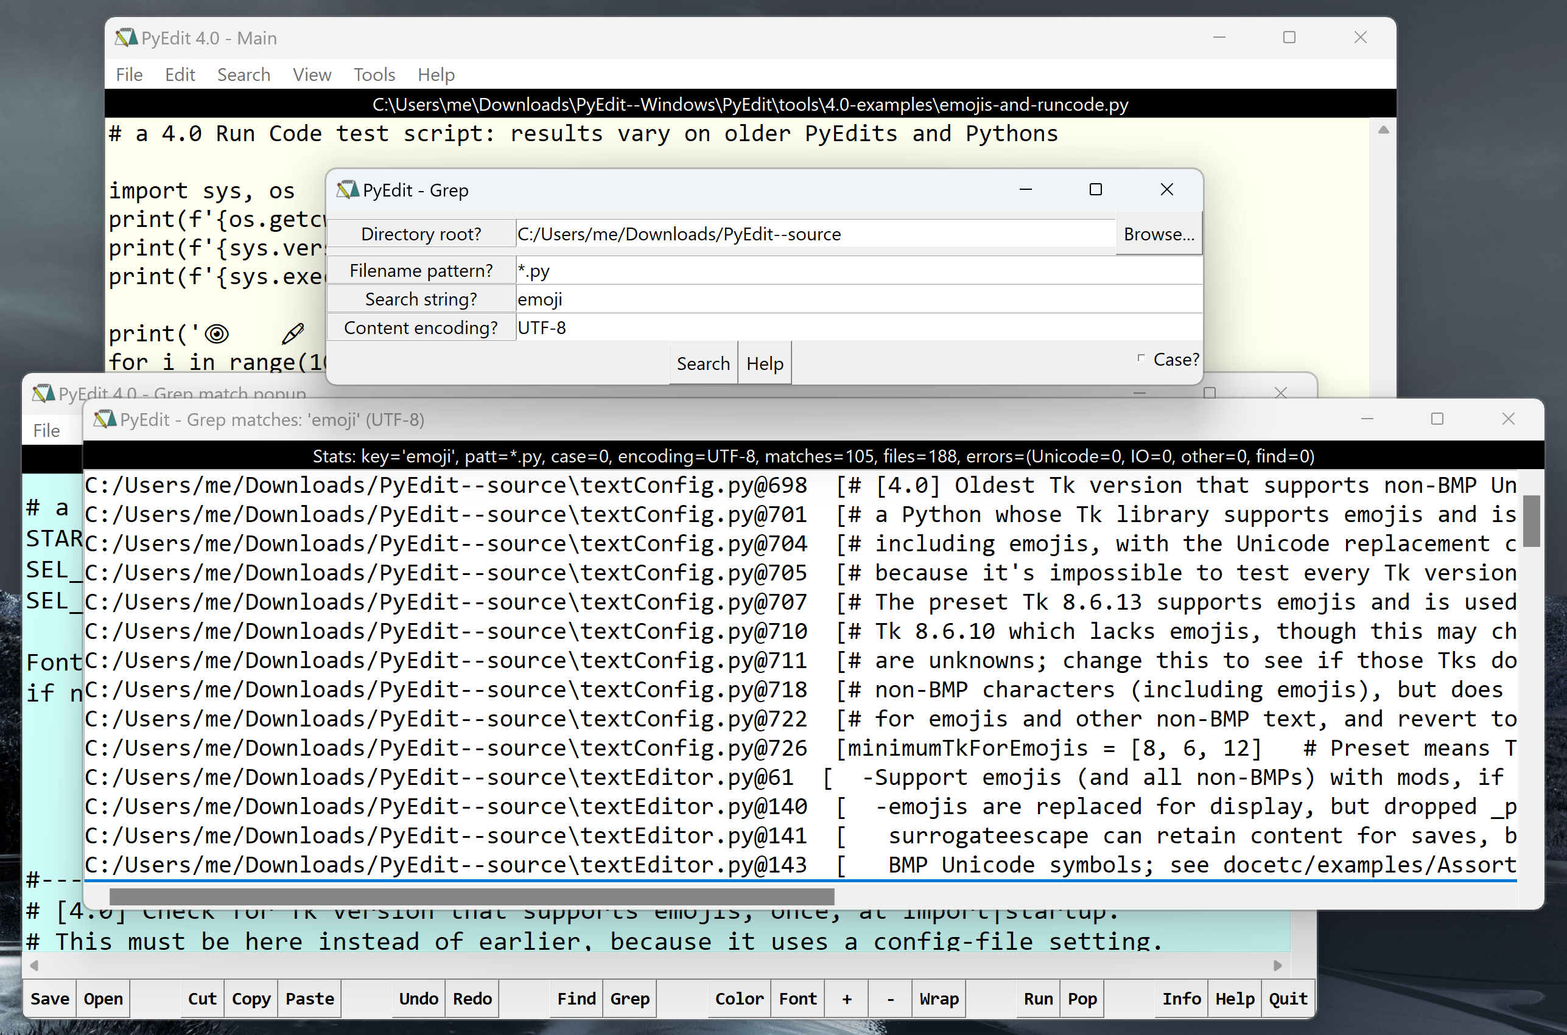1567x1035 pixels.
Task: Click the Font toolbar button
Action: [798, 998]
